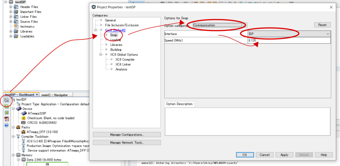The height and width of the screenshot is (166, 340).
Task: Click the Libraries folder icon
Action: (16, 31)
